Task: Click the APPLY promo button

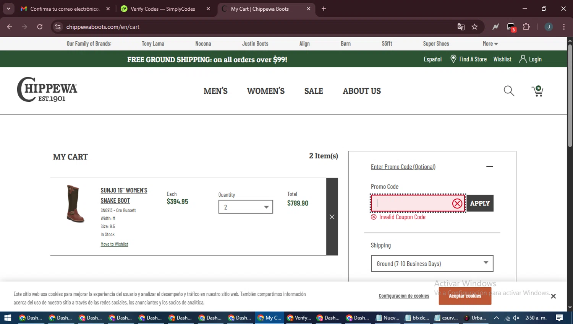Action: point(480,203)
